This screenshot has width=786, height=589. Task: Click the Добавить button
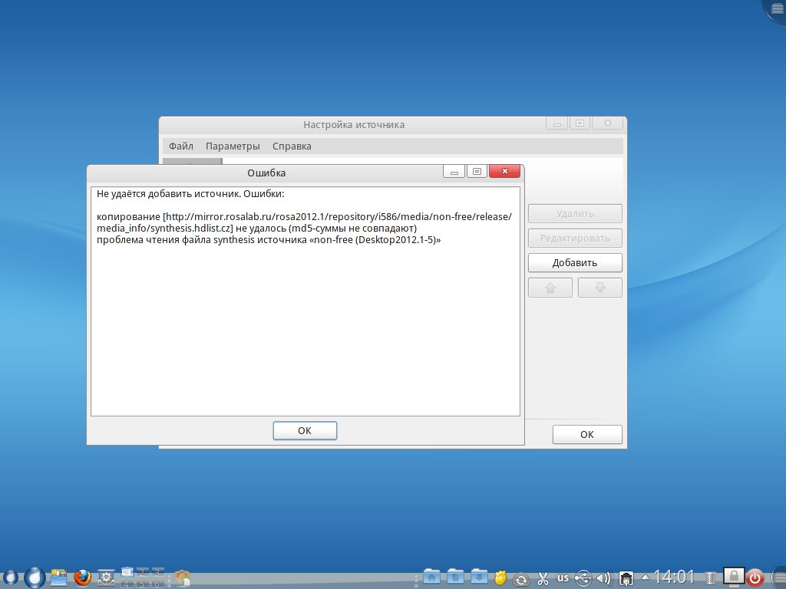coord(575,262)
